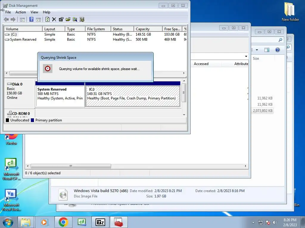Toggle the Explorer preview pane icon
The height and width of the screenshot is (228, 305).
(267, 50)
